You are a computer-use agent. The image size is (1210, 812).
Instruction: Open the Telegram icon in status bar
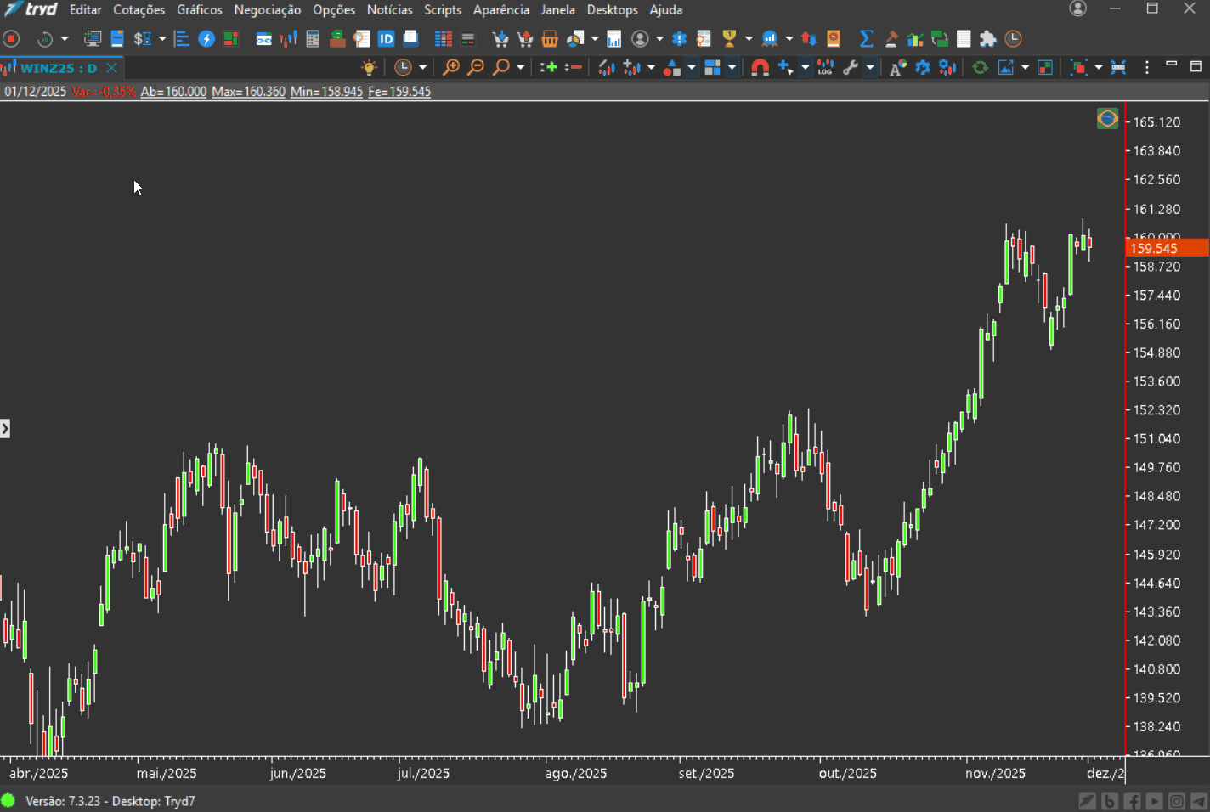click(x=1198, y=801)
